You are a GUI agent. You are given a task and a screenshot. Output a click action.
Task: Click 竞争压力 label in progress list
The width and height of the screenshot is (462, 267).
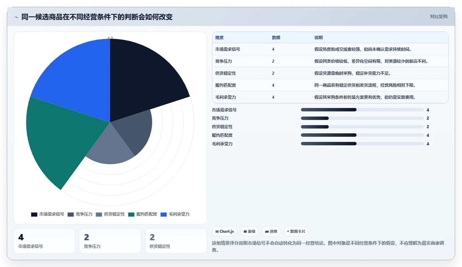(220, 118)
